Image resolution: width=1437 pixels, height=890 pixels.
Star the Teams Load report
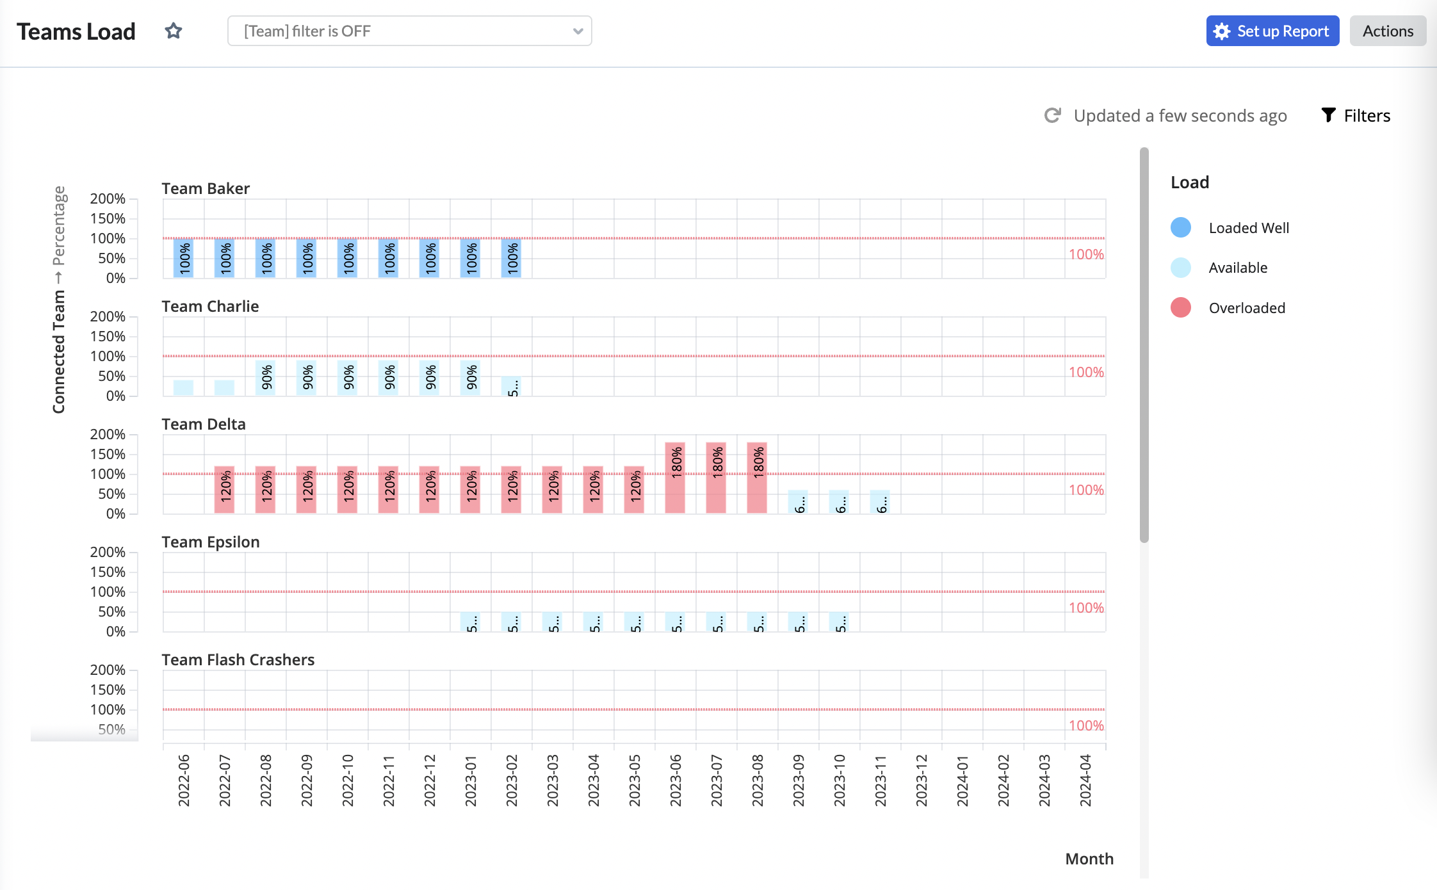pyautogui.click(x=174, y=30)
